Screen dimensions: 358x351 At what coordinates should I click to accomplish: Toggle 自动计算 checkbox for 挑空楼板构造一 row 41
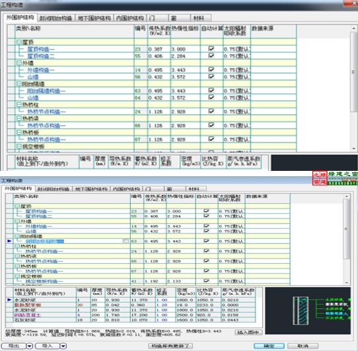pos(206,281)
